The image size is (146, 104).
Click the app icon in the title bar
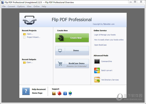pyautogui.click(x=3, y=2)
